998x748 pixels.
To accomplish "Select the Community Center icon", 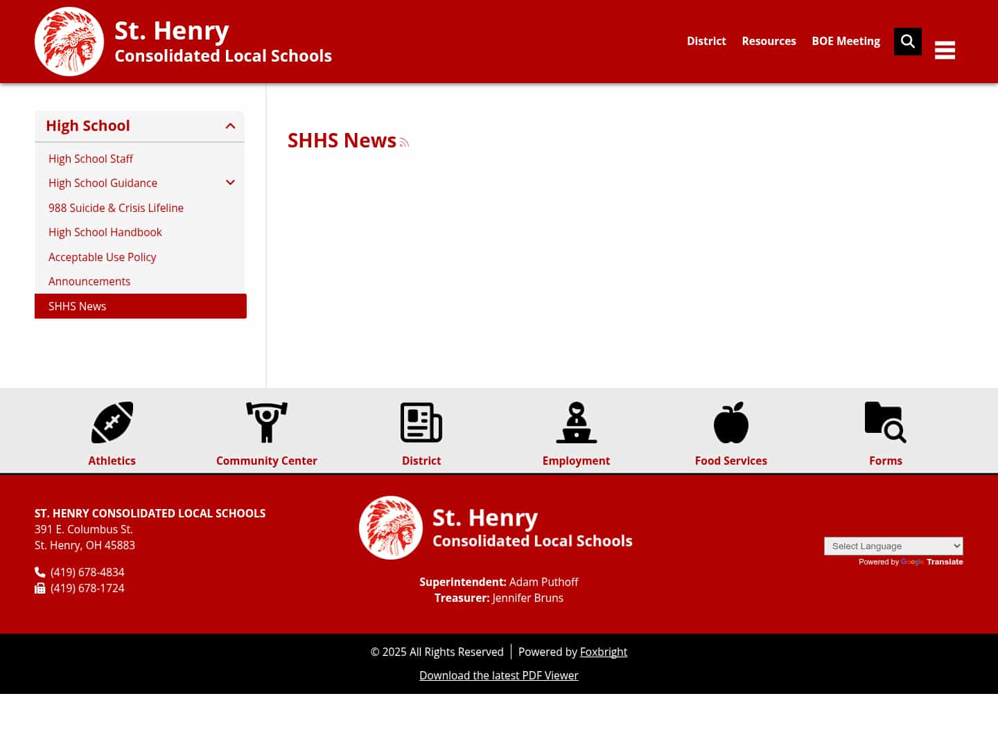I will (266, 422).
